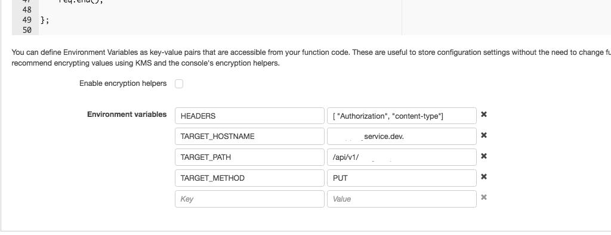Click the TARGET_PATH key field
This screenshot has width=611, height=235.
(249, 157)
